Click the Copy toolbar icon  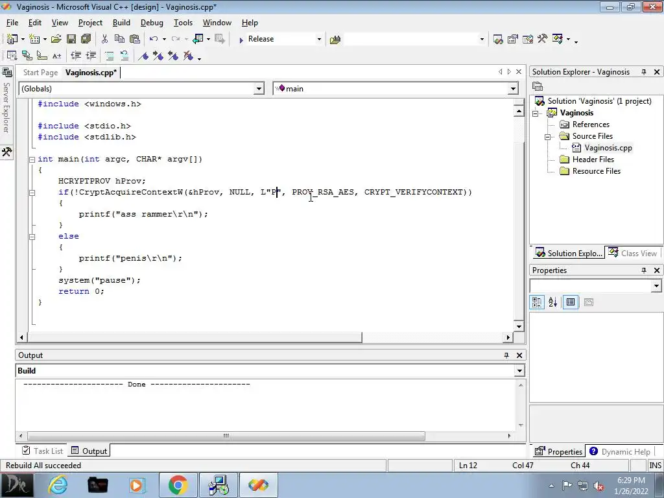(119, 39)
